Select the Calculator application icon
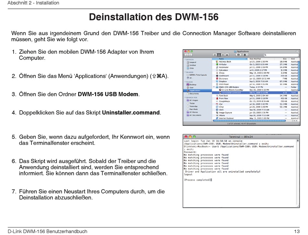 click(217, 70)
